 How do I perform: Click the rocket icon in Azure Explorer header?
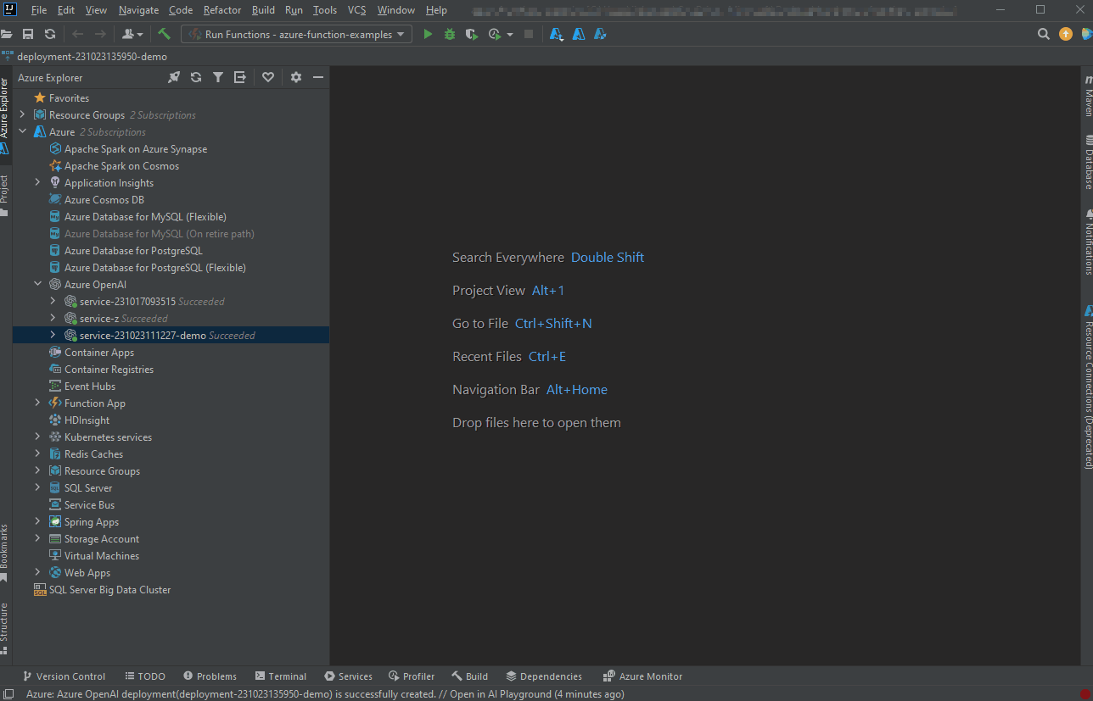point(174,77)
